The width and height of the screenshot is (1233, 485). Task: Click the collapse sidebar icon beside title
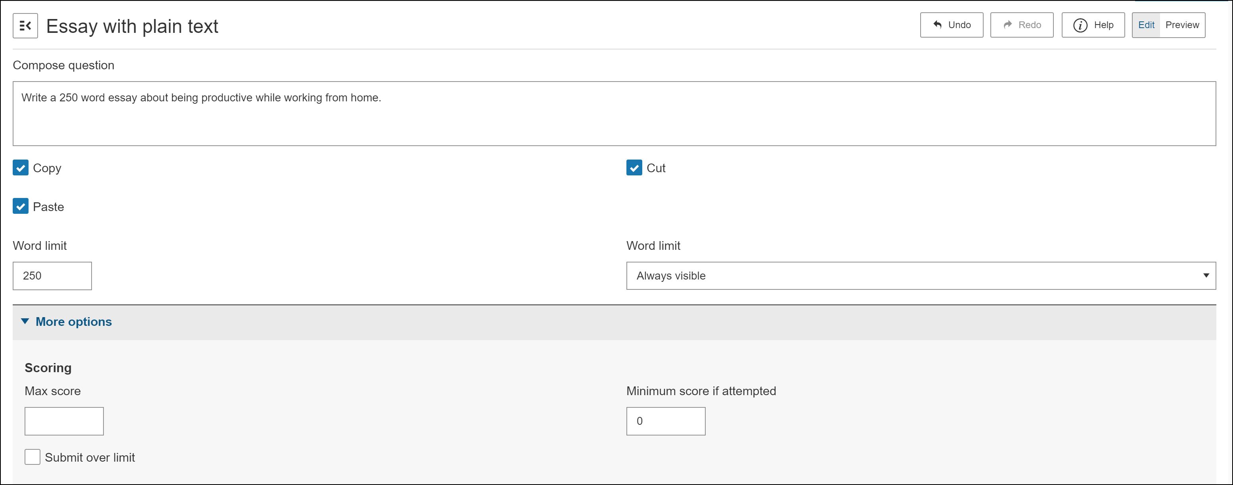[25, 26]
